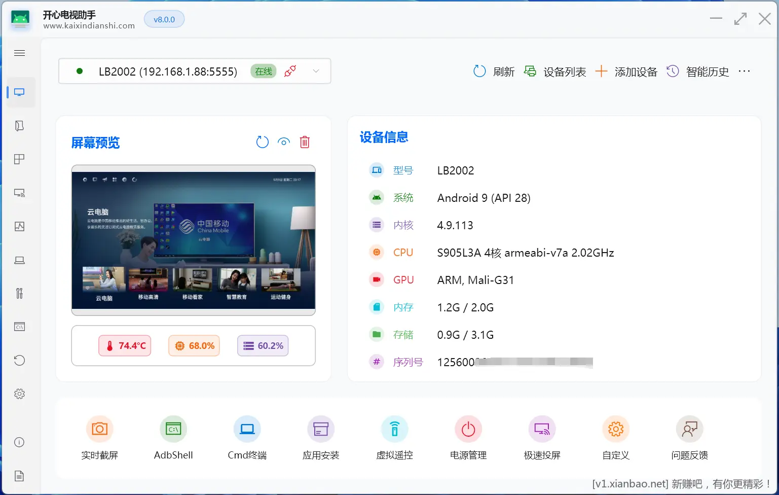Open settings from the left sidebar
The height and width of the screenshot is (495, 779).
click(x=19, y=394)
